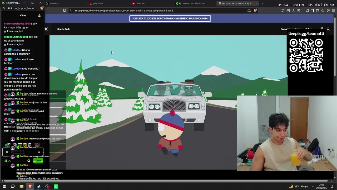Open the user account icon on South Park site

(x=322, y=29)
